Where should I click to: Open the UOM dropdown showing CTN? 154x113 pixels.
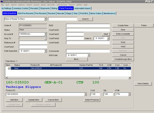coord(129,94)
